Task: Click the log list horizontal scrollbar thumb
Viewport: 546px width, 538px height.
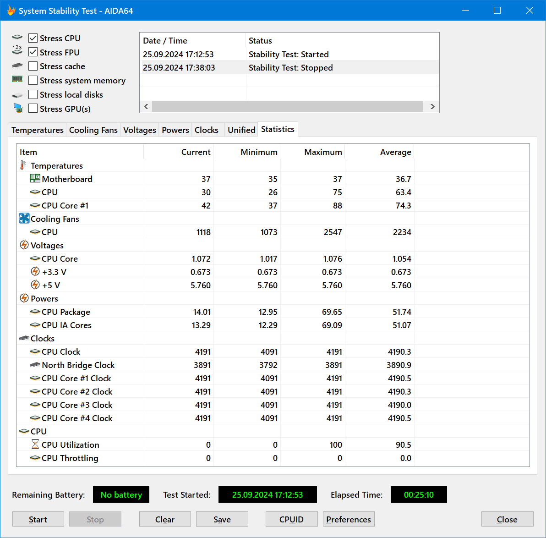Action: 288,107
